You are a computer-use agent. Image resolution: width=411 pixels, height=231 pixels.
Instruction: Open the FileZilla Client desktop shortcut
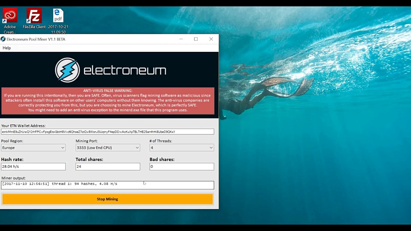(34, 19)
